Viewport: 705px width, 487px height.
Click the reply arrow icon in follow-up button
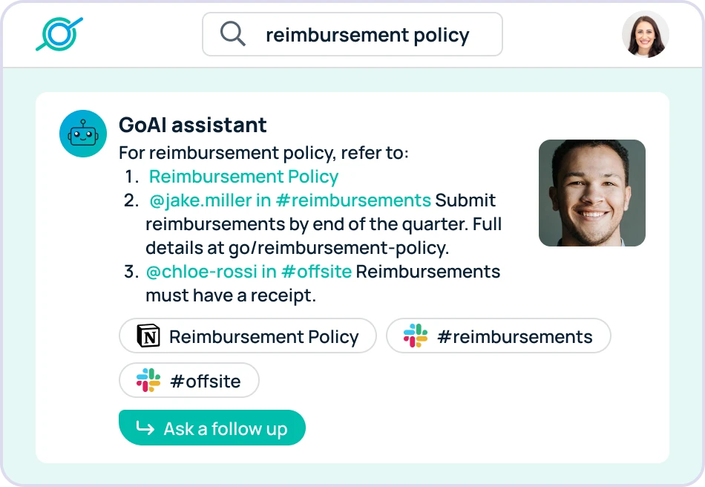pyautogui.click(x=145, y=428)
